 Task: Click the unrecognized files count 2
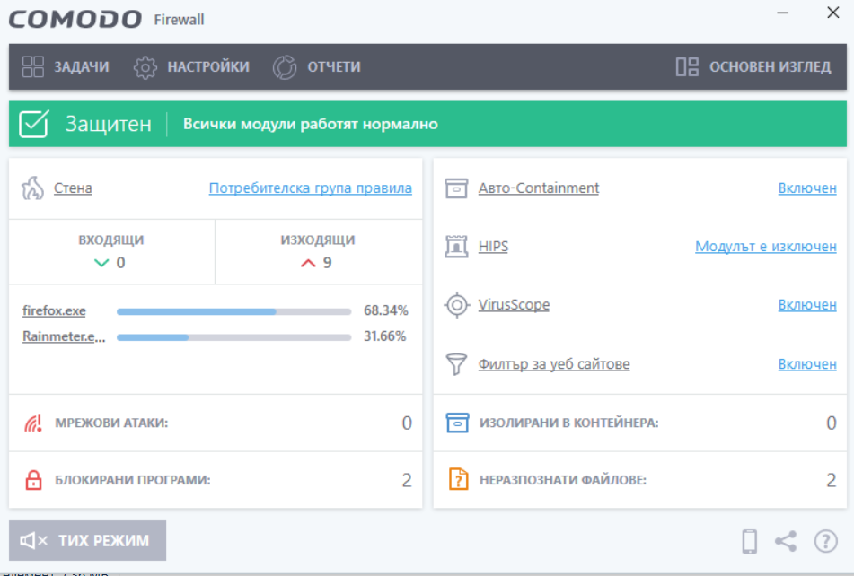pyautogui.click(x=832, y=480)
